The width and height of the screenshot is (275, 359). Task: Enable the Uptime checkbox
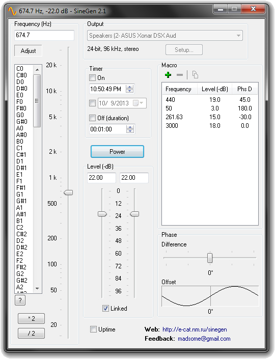(93, 329)
